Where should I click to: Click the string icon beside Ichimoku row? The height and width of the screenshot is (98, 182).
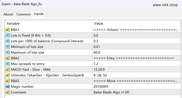coord(8,75)
